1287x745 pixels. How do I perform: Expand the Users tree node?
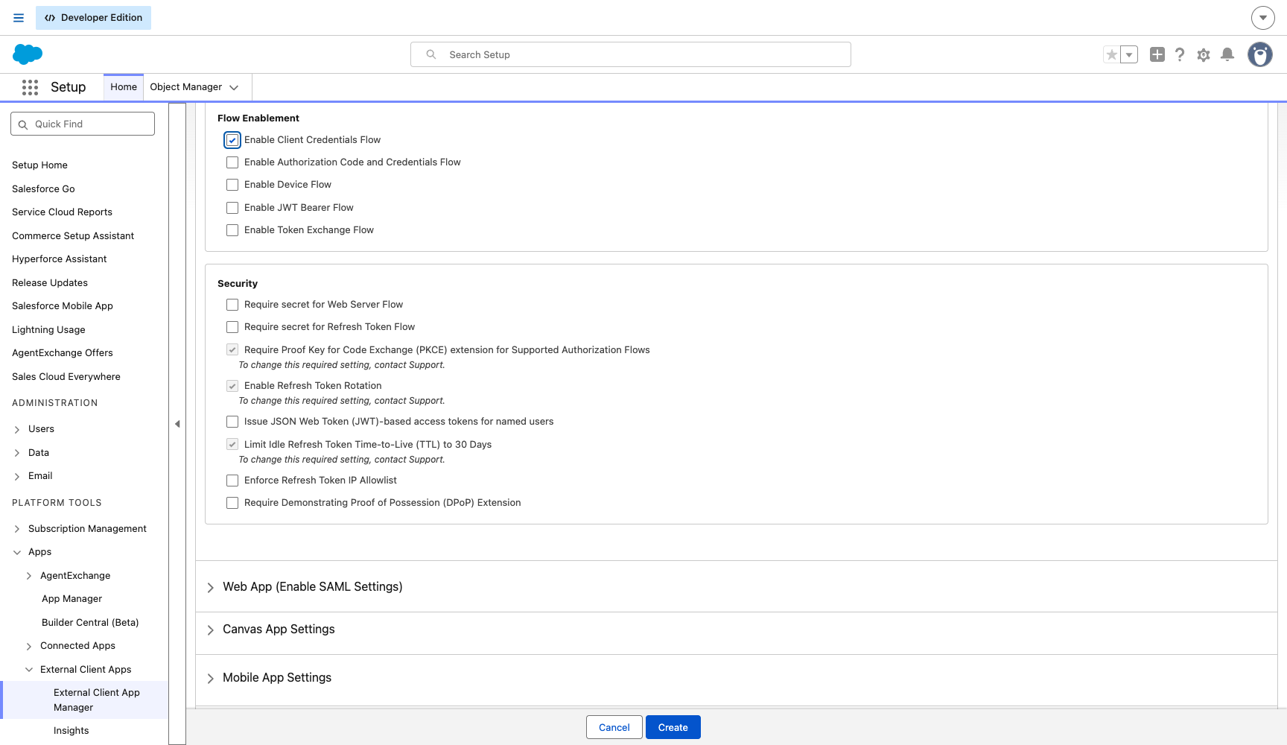tap(17, 429)
